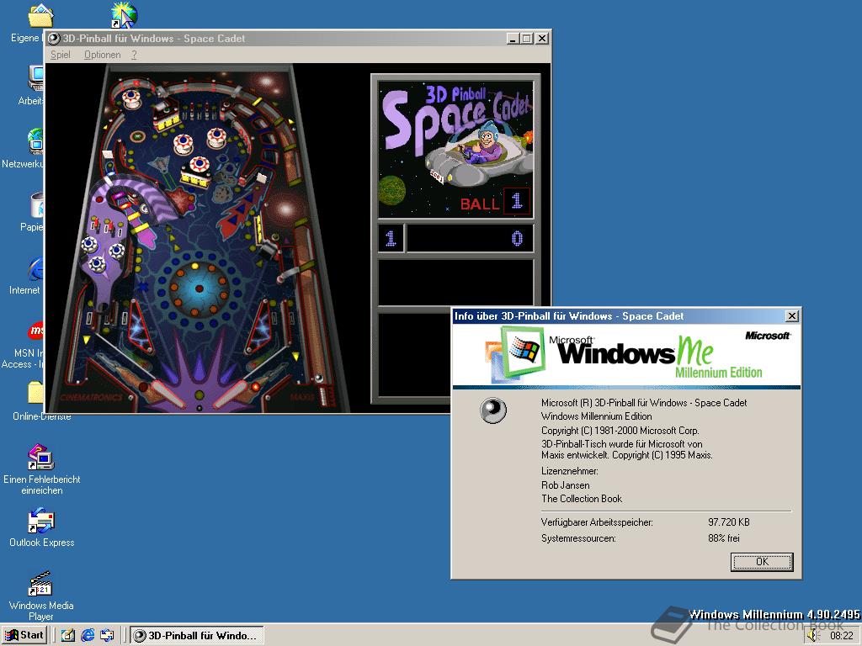
Task: Click the Start button on the taskbar
Action: (x=24, y=635)
